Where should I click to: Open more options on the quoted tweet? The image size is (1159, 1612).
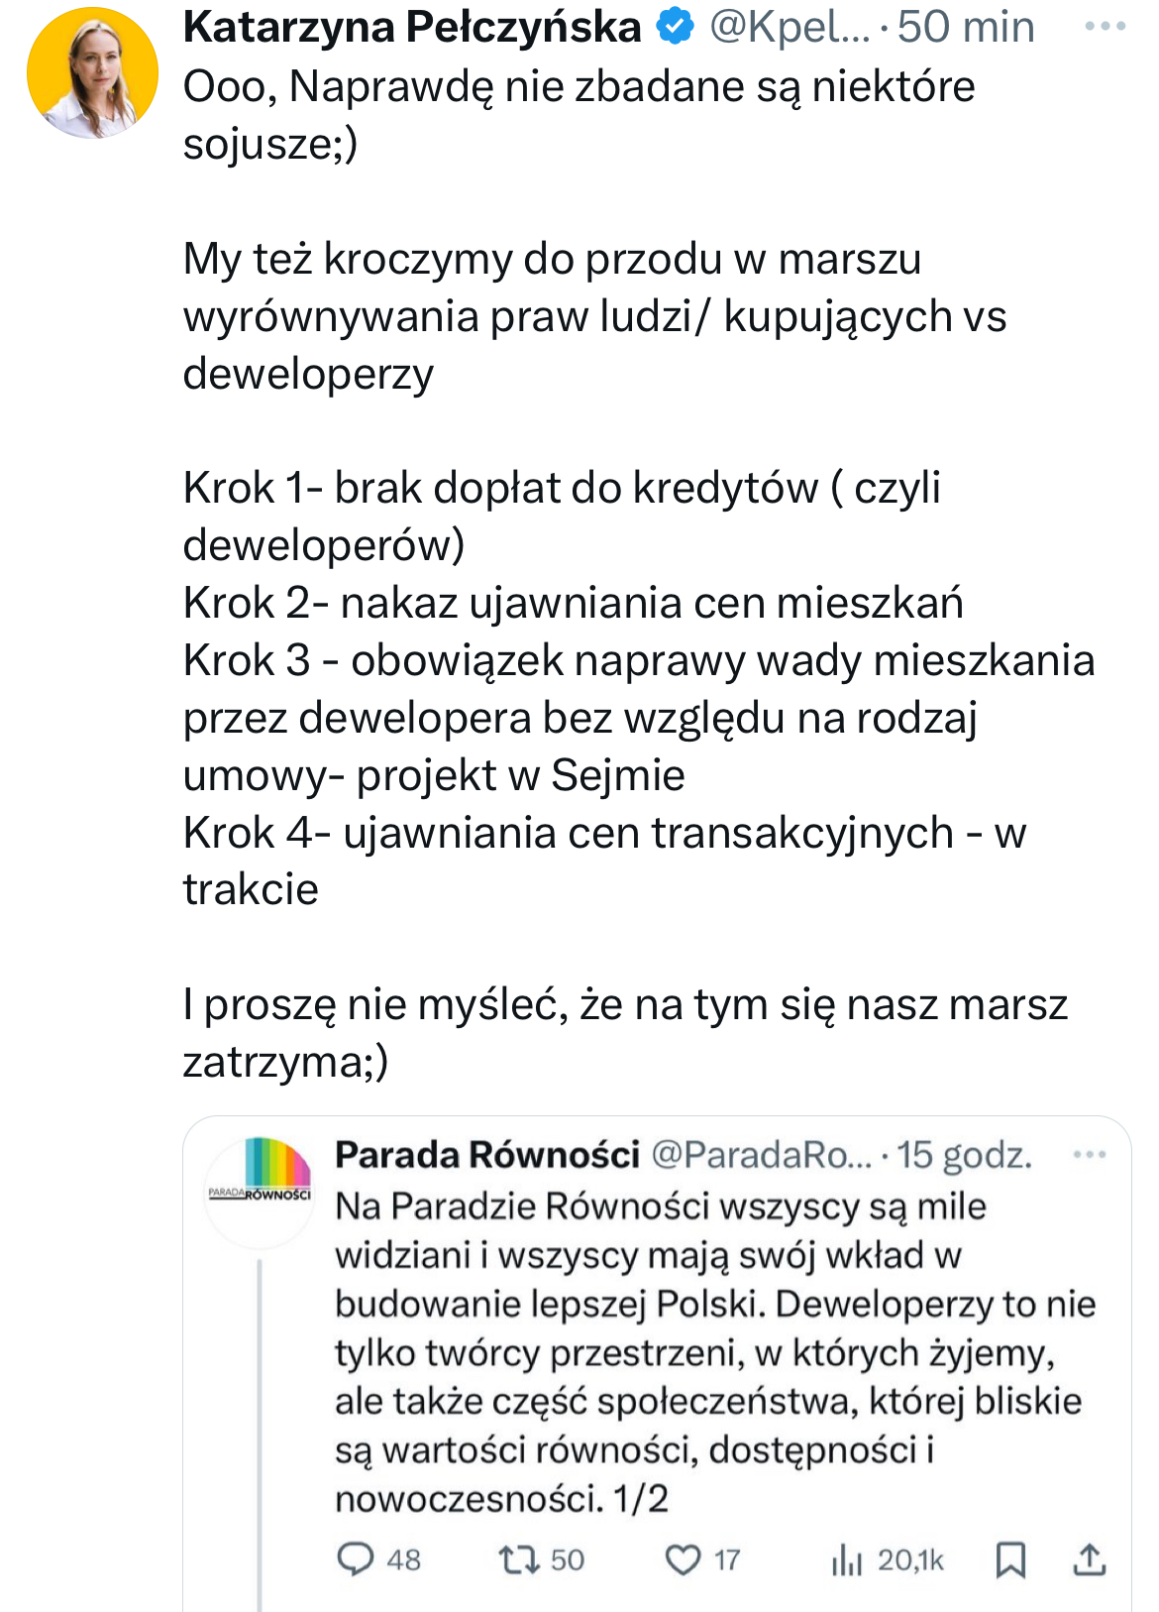pos(1089,1155)
